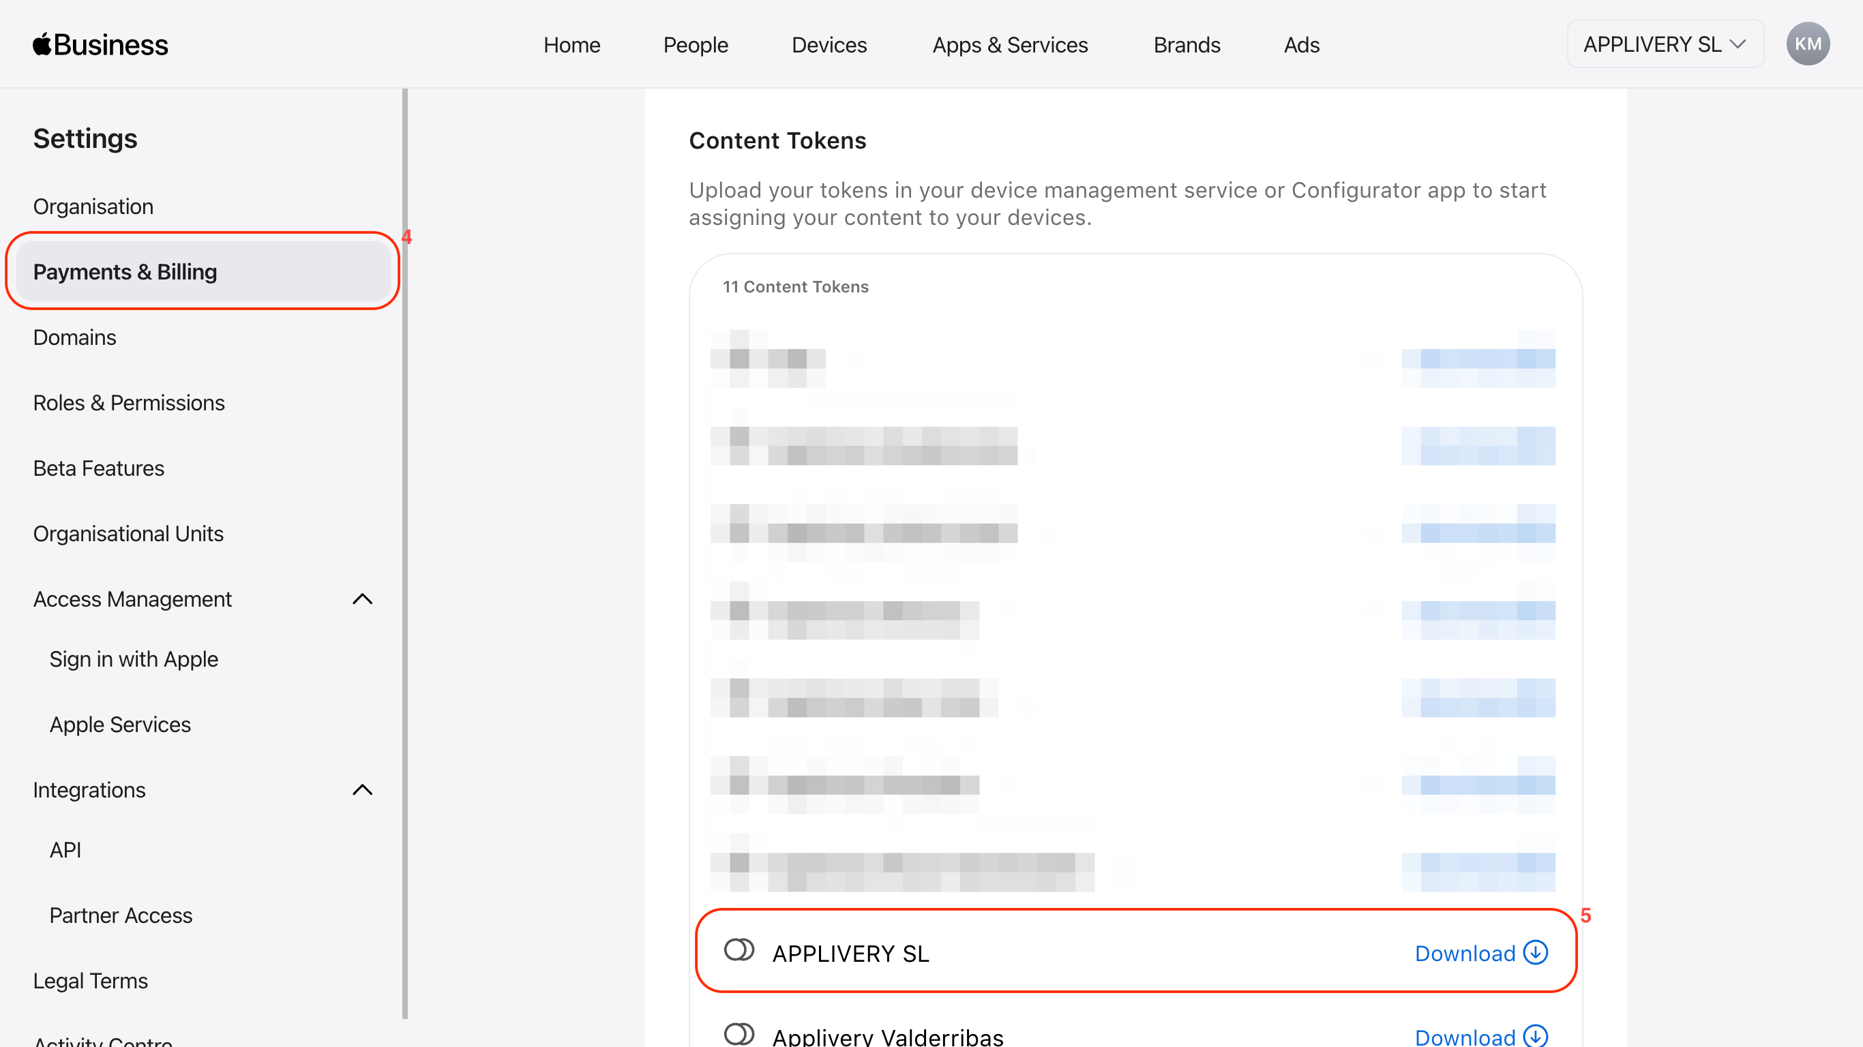
Task: Click the APPLIVERY SL download arrow icon
Action: tap(1536, 952)
